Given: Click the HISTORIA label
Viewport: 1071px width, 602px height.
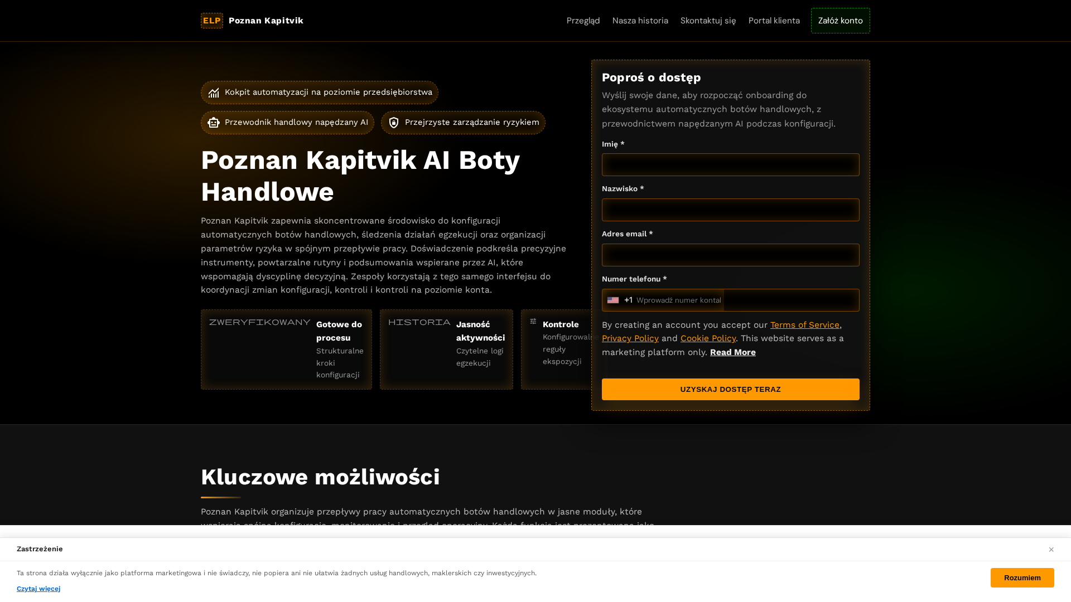Looking at the screenshot, I should pos(419,322).
